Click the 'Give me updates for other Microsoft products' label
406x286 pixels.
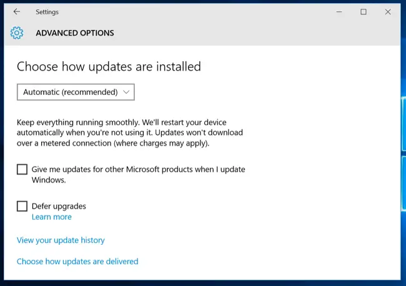[x=138, y=174]
